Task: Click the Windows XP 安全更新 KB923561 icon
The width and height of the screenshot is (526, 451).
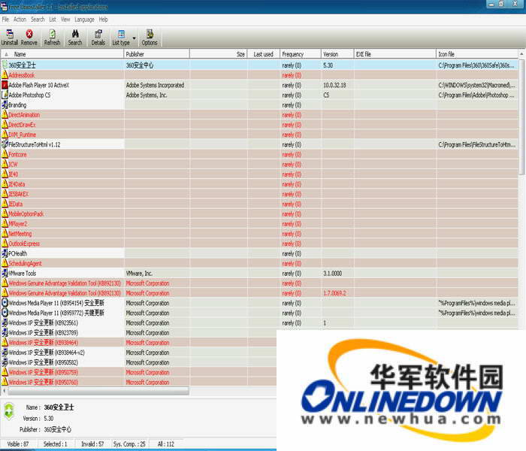Action: [x=5, y=322]
